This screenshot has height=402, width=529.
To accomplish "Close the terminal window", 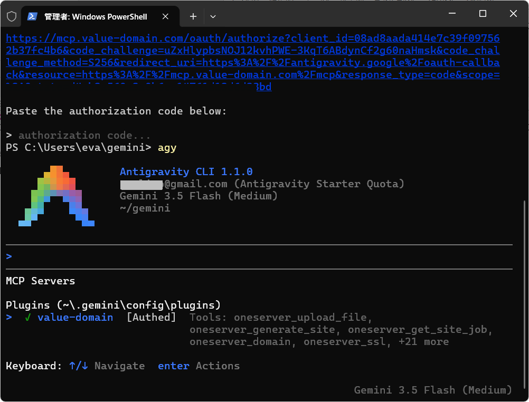I will tap(513, 14).
